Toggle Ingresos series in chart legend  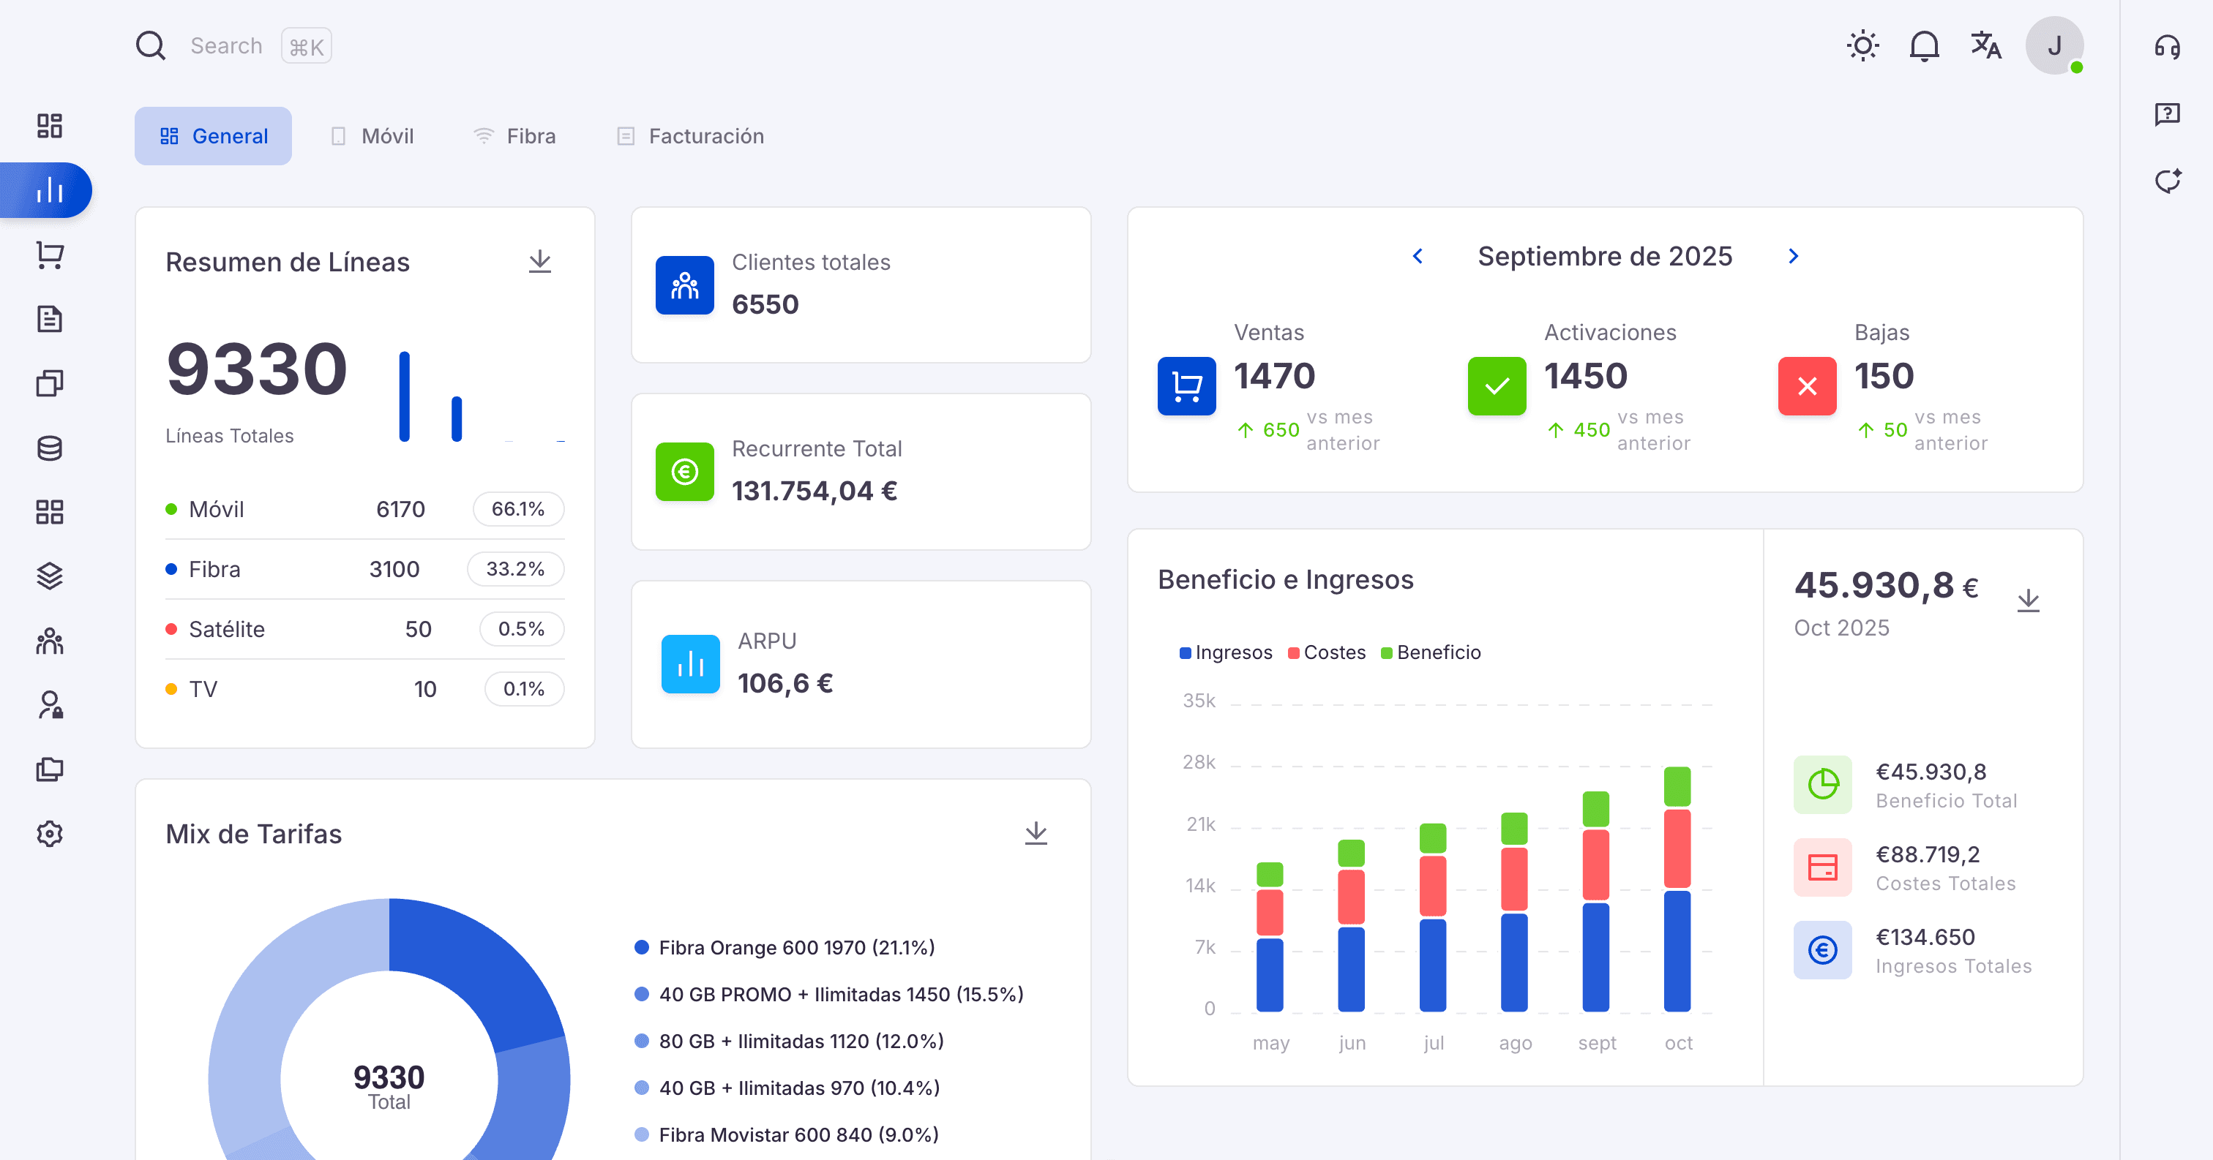(1226, 652)
